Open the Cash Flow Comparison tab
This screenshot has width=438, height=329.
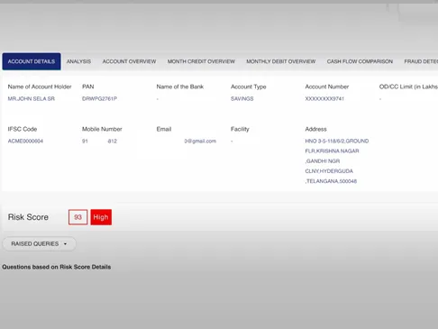pos(360,61)
